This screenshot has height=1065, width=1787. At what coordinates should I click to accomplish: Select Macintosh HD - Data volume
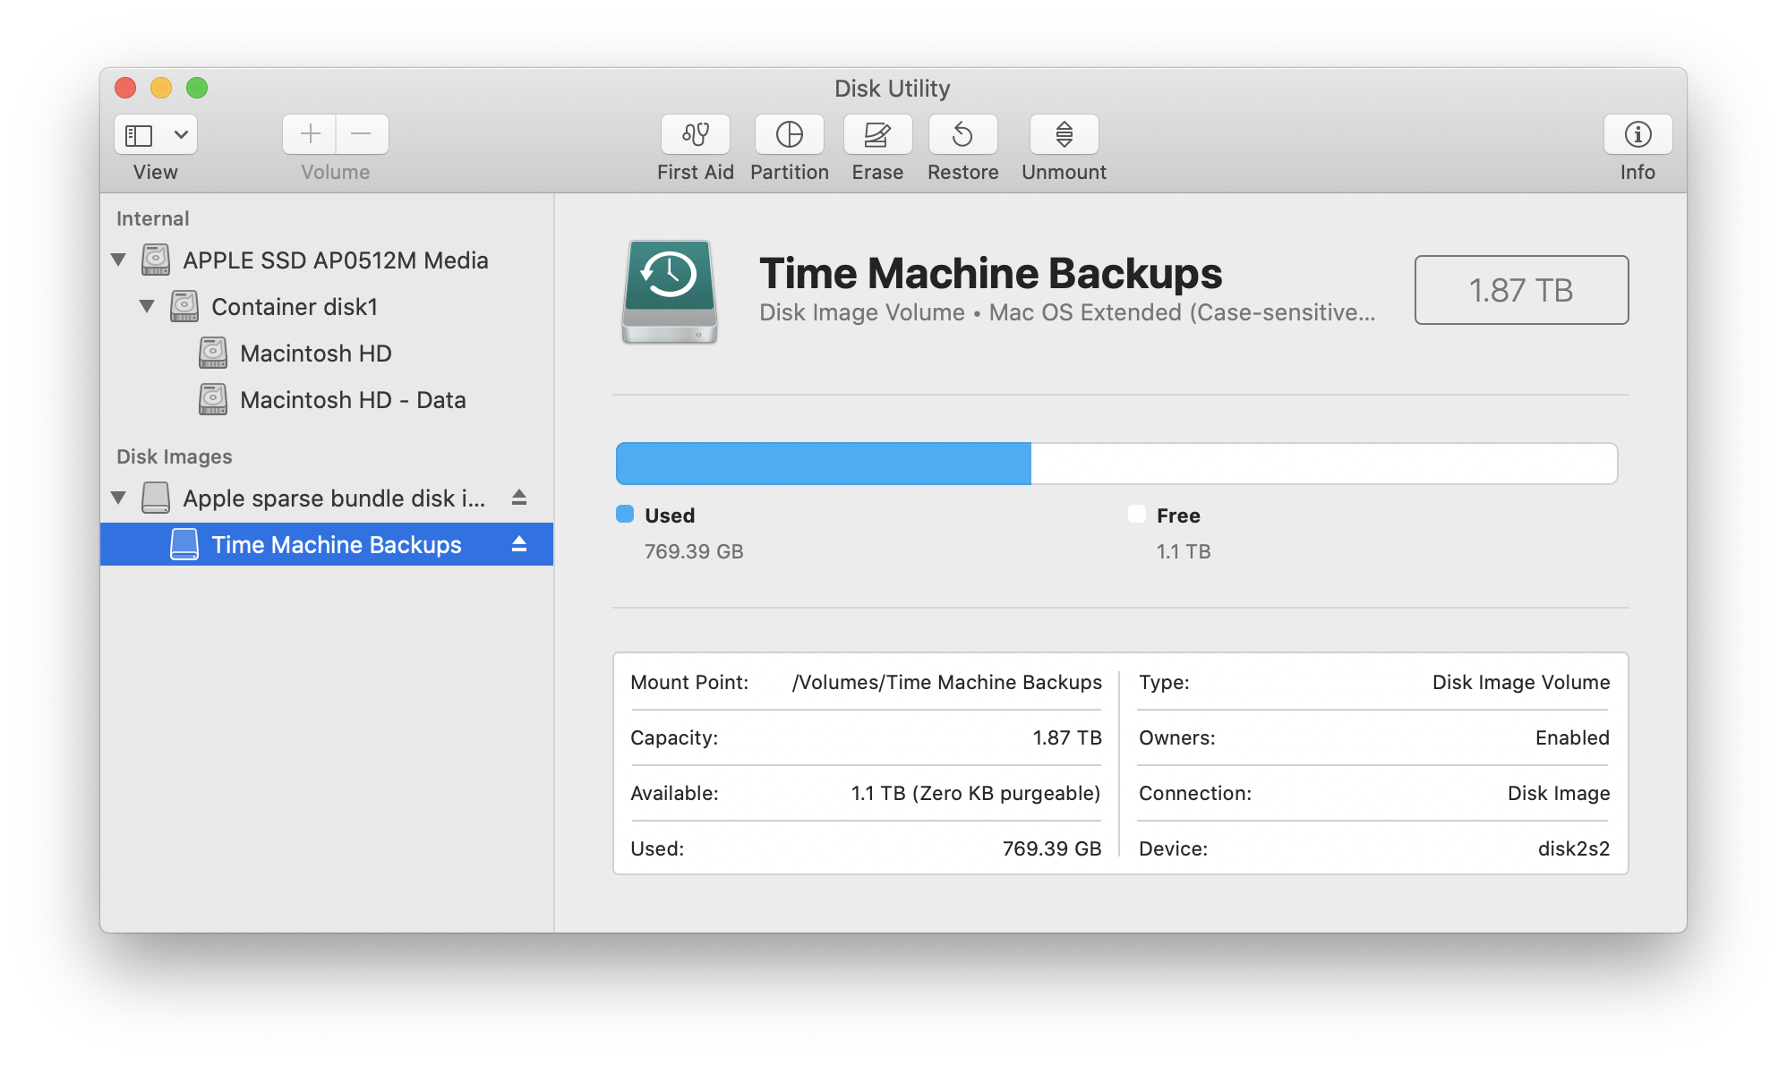pos(352,400)
